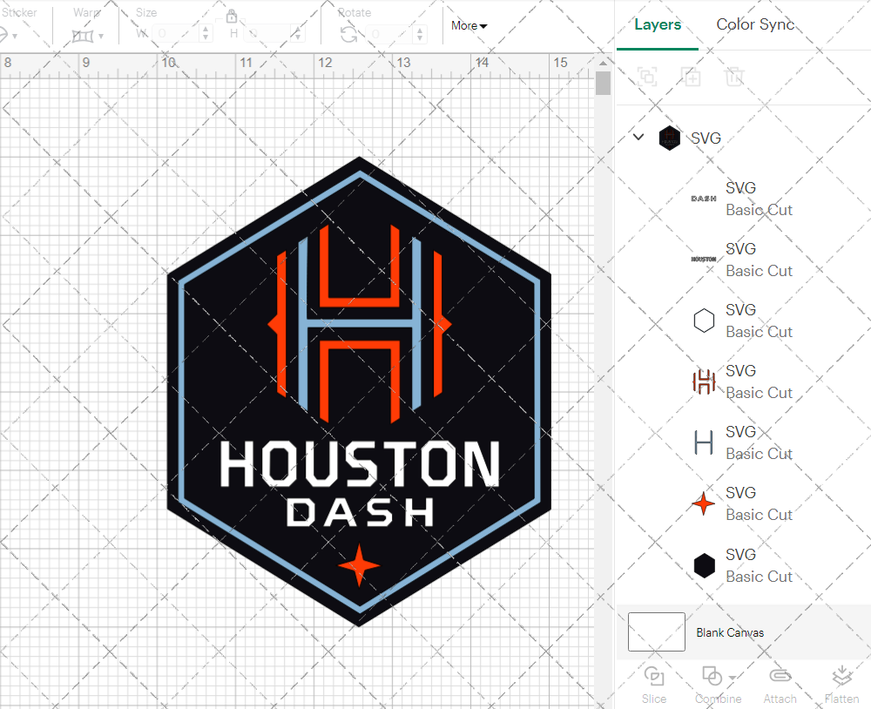Image resolution: width=871 pixels, height=709 pixels.
Task: Open the More dropdown menu
Action: point(469,25)
